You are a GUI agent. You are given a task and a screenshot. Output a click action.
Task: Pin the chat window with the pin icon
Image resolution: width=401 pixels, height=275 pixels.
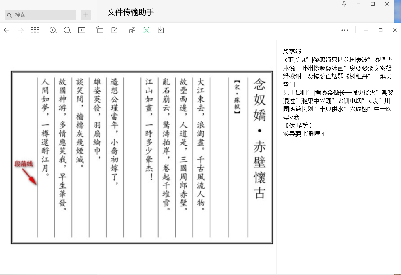tap(344, 4)
